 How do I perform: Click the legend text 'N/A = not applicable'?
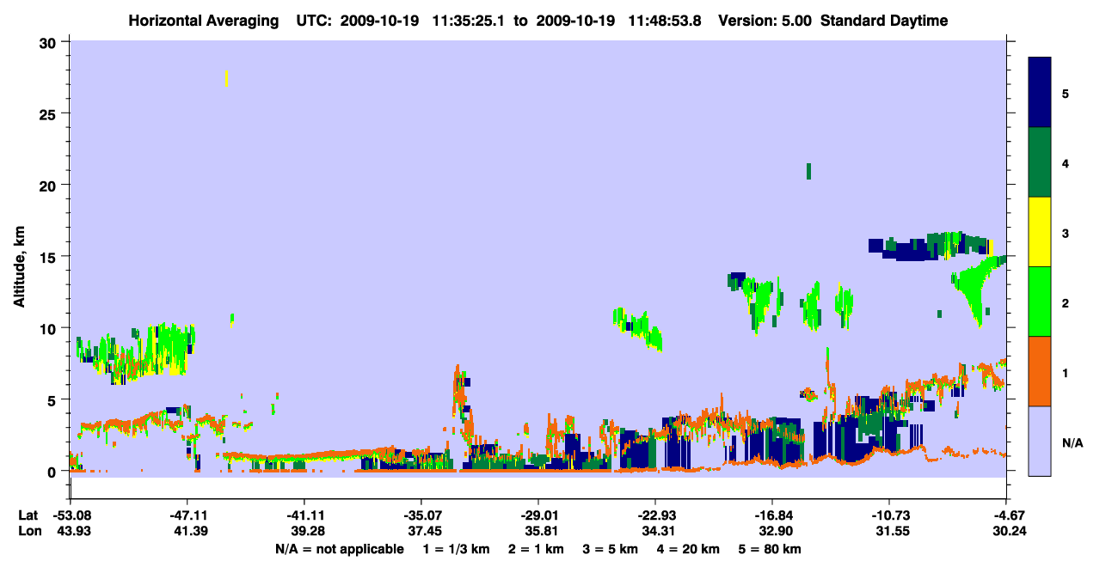click(339, 549)
